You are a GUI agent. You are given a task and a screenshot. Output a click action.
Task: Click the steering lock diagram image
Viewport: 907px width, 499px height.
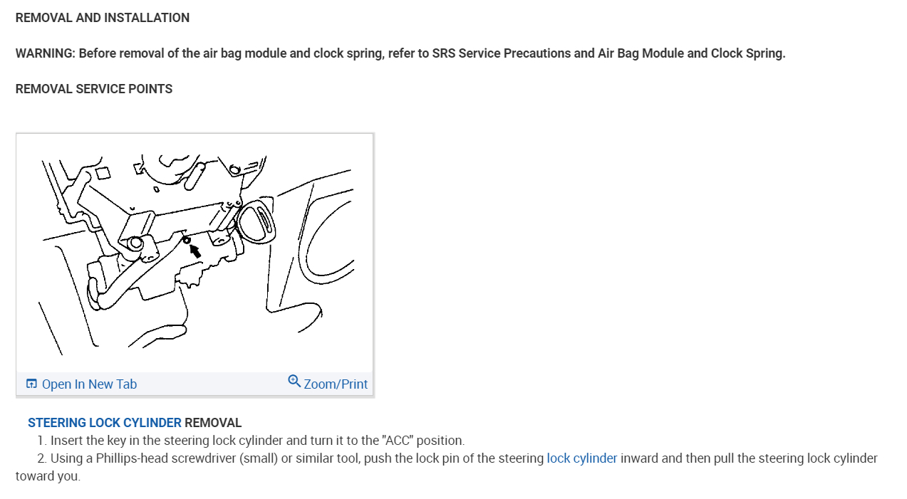pyautogui.click(x=195, y=253)
